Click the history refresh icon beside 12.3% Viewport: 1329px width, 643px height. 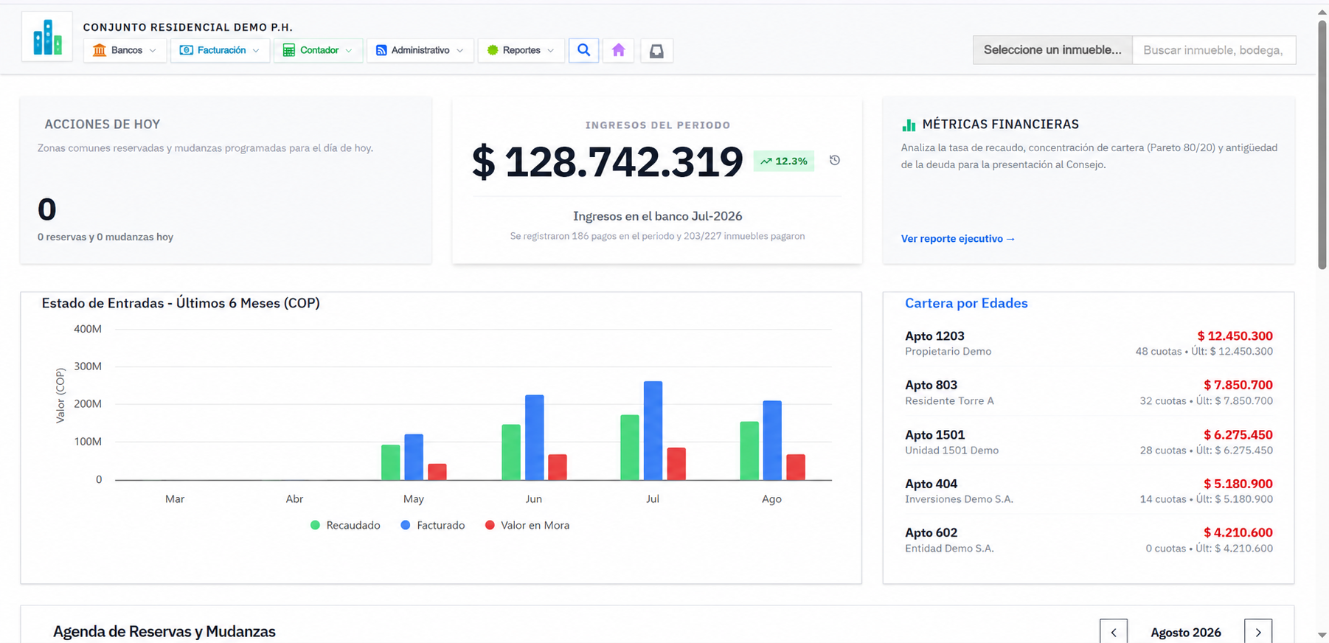[835, 160]
